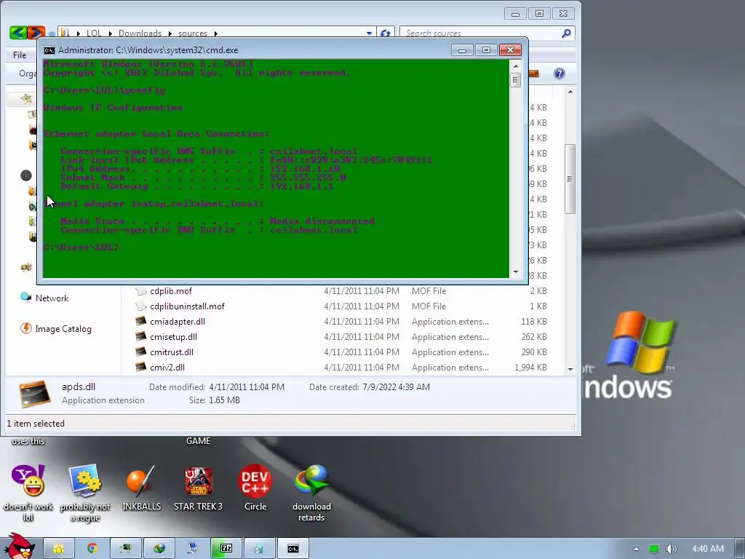Click the cmd window scrollbar thumb
745x559 pixels.
[516, 80]
